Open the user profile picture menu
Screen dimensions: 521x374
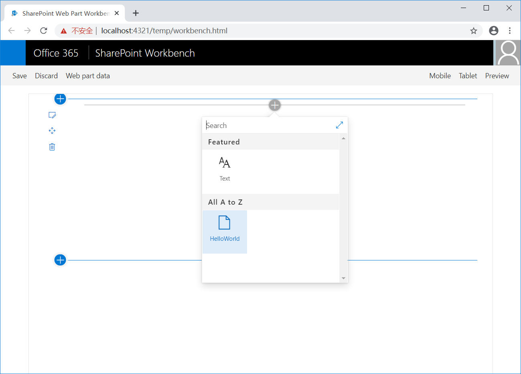click(508, 53)
